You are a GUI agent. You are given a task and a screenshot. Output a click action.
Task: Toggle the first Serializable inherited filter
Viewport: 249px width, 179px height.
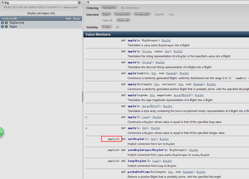tap(122, 14)
